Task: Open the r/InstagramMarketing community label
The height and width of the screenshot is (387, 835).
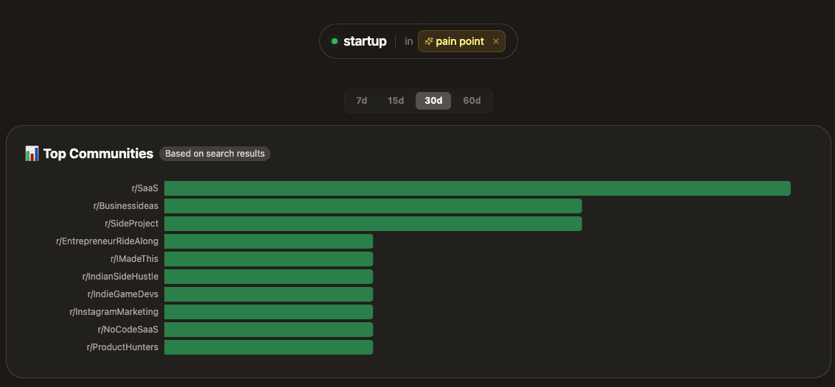Action: click(x=114, y=312)
